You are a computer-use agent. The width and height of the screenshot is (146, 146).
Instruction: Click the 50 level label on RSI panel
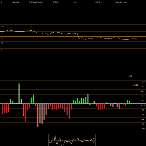tap(2, 38)
